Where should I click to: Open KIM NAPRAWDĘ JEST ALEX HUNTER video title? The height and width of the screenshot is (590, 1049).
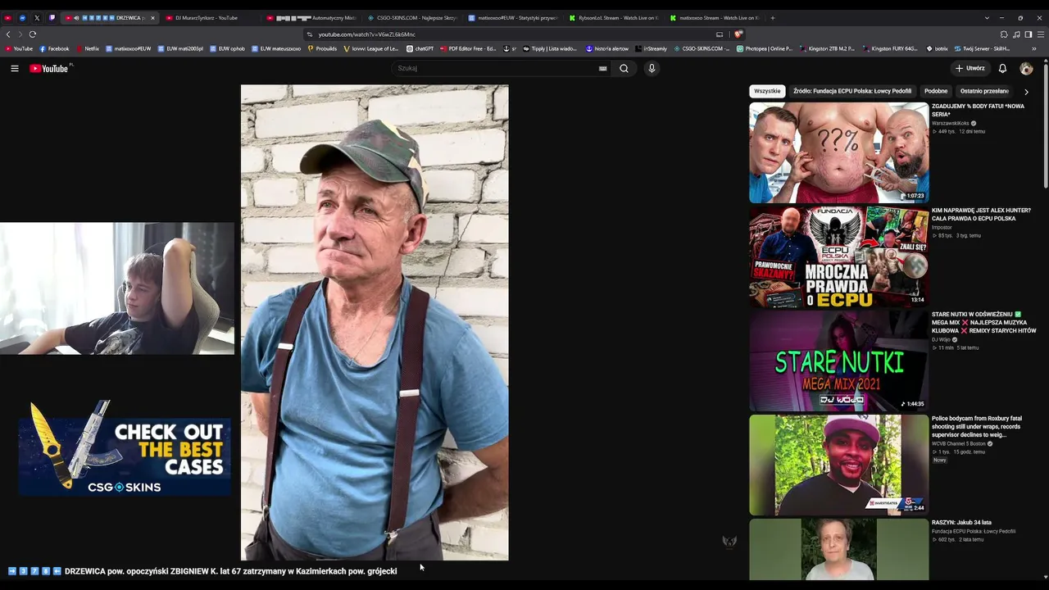point(981,215)
